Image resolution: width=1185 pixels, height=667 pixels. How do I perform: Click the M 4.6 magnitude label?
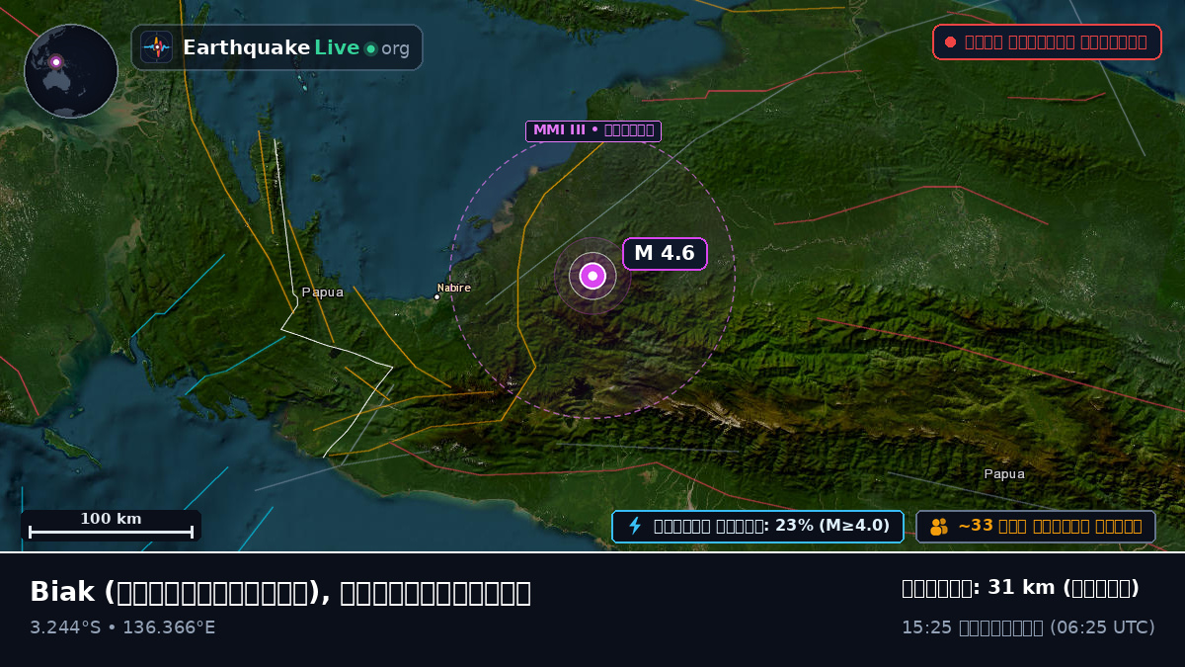665,254
